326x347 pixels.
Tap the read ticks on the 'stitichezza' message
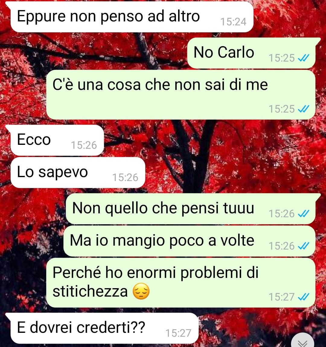point(303,297)
